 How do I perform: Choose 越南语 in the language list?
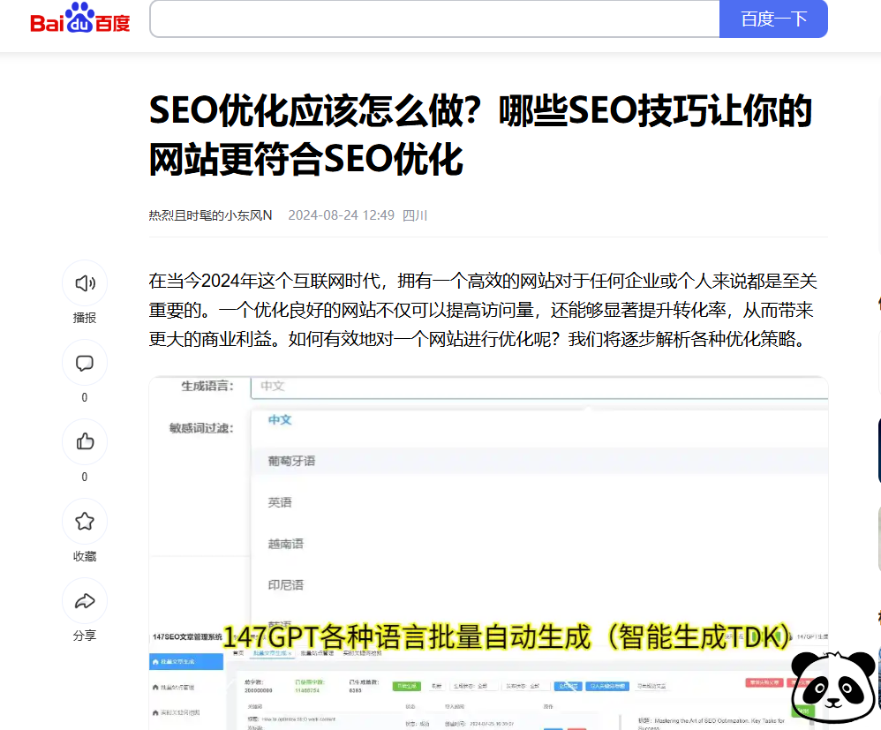click(285, 544)
